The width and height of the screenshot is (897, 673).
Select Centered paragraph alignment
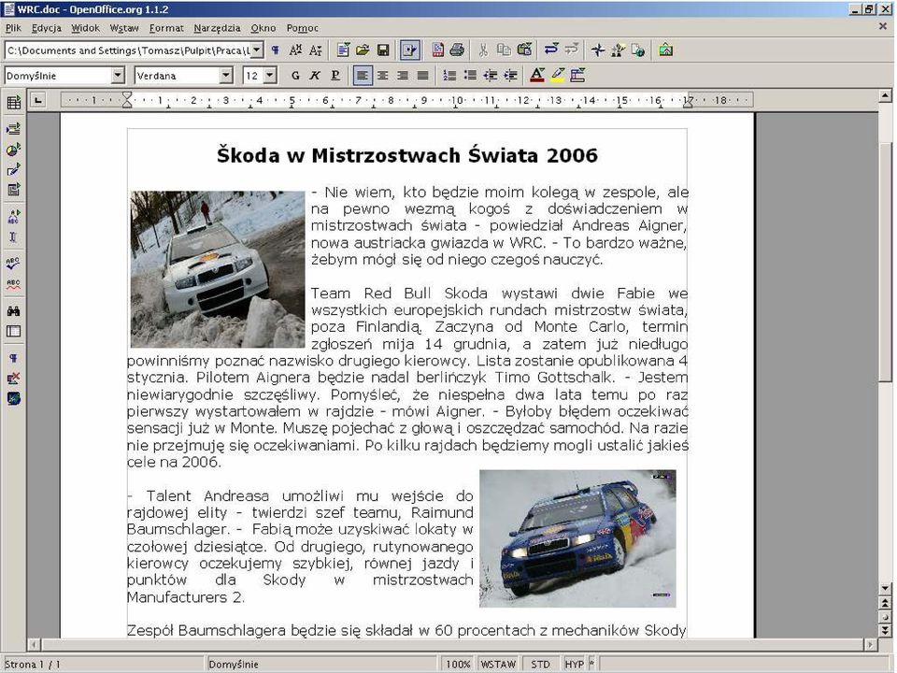383,76
